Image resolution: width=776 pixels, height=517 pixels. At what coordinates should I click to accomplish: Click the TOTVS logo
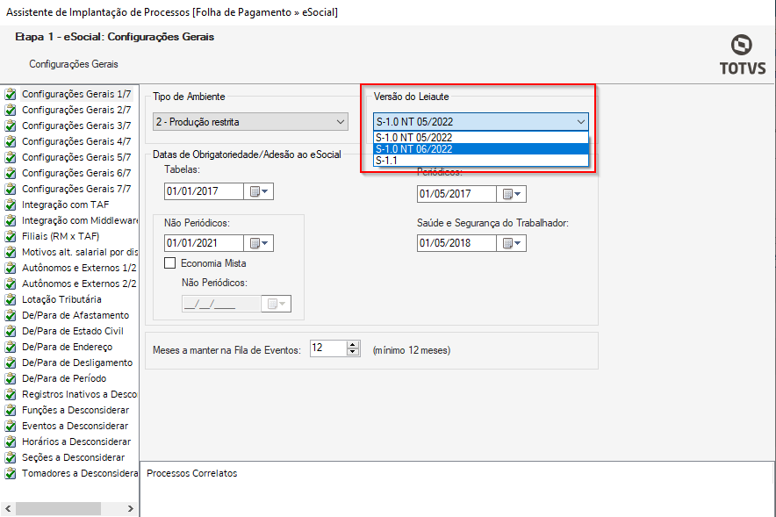[x=743, y=54]
